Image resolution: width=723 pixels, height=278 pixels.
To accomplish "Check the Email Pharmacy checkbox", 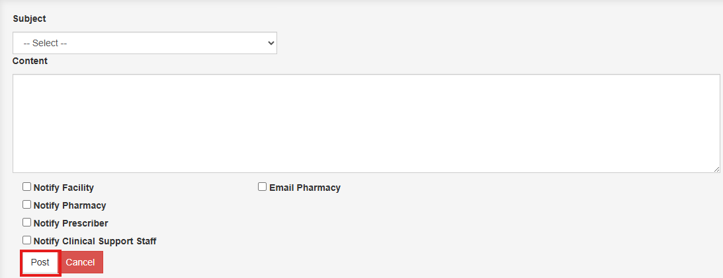I will coord(263,187).
